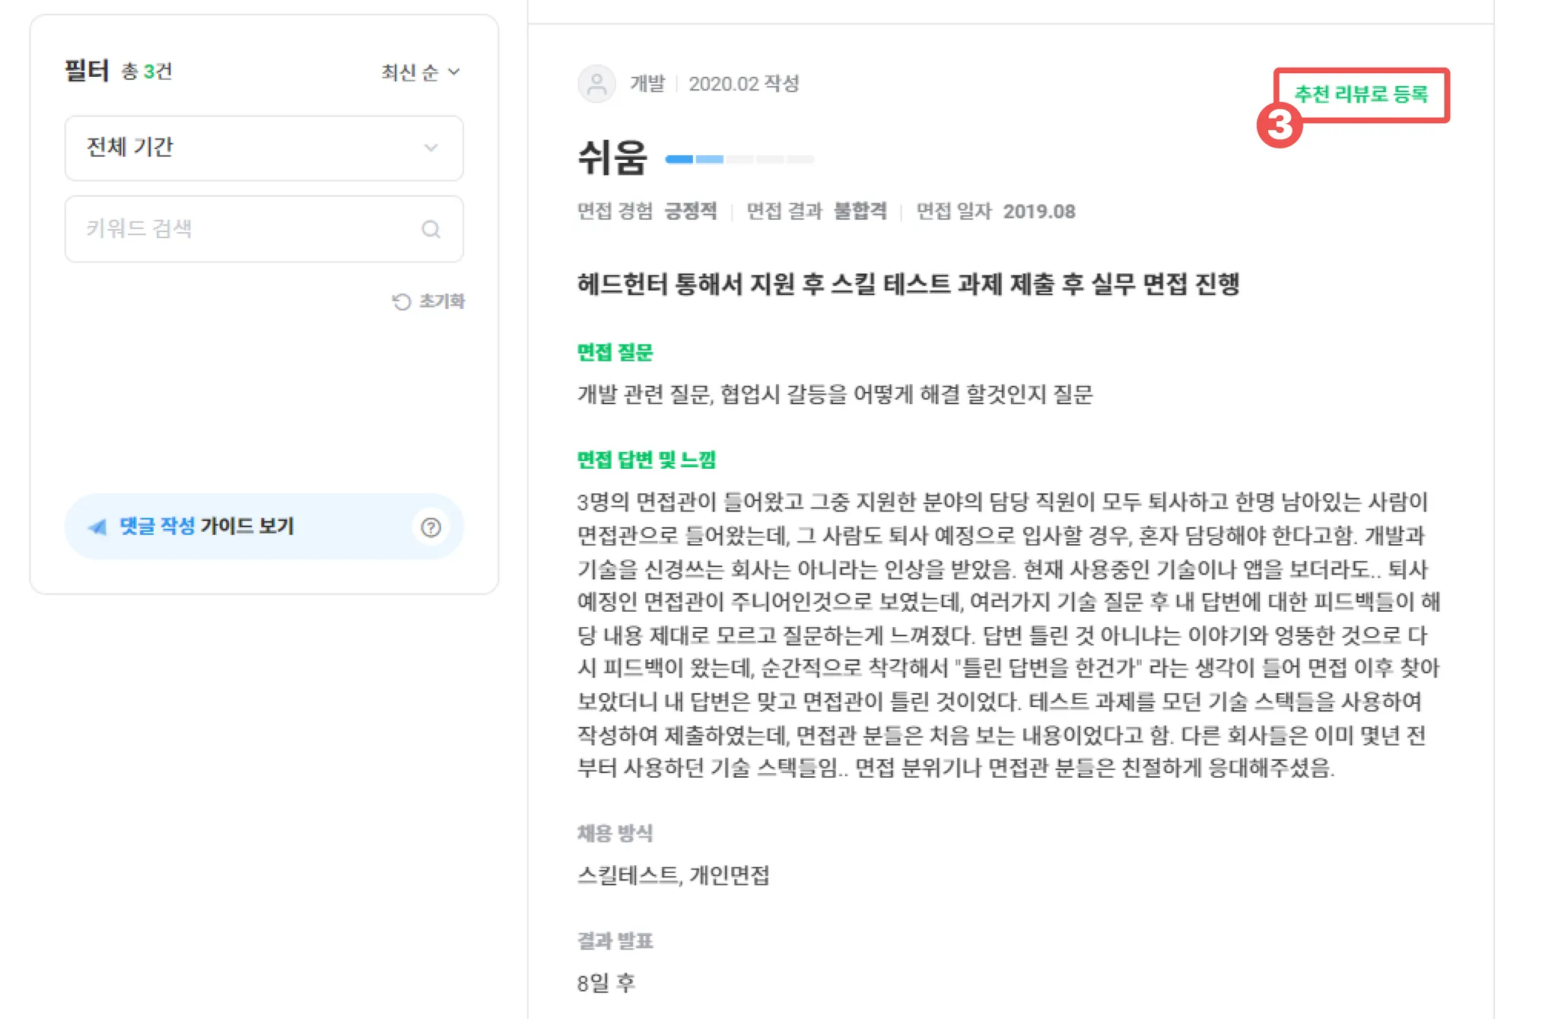Image resolution: width=1558 pixels, height=1019 pixels.
Task: Click the 쉬움 difficulty heading
Action: tap(612, 158)
